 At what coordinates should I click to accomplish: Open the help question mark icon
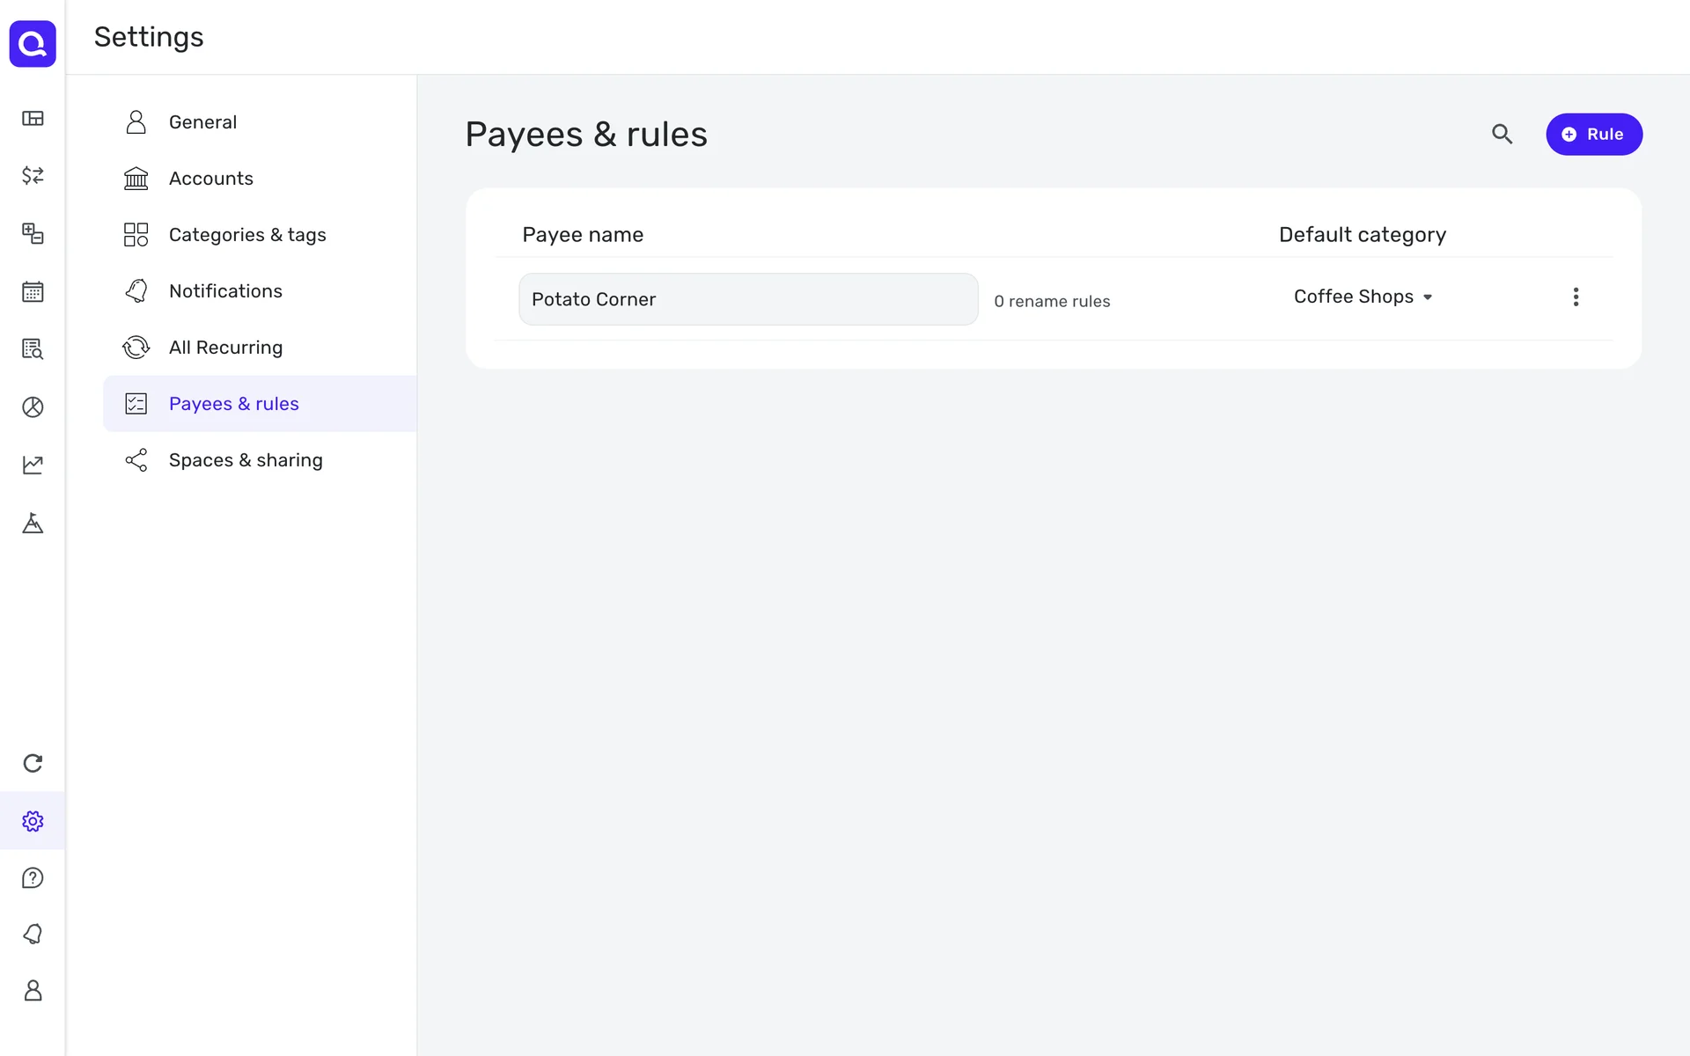(x=33, y=877)
